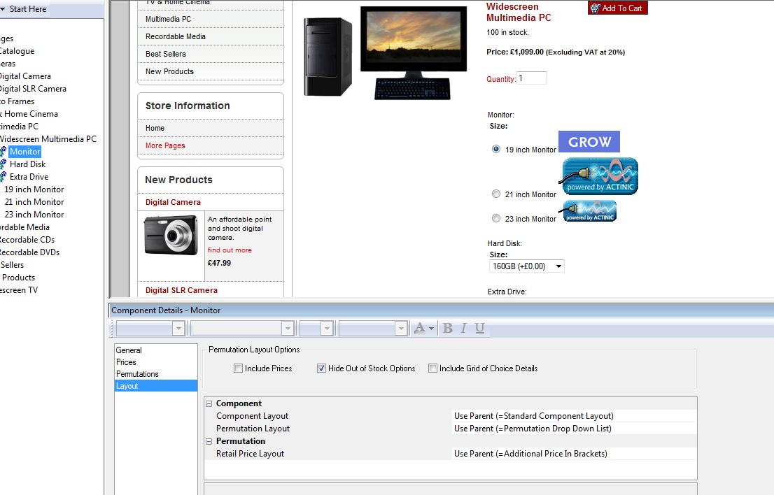Click the Extra Drive component icon
The image size is (774, 495).
point(3,177)
